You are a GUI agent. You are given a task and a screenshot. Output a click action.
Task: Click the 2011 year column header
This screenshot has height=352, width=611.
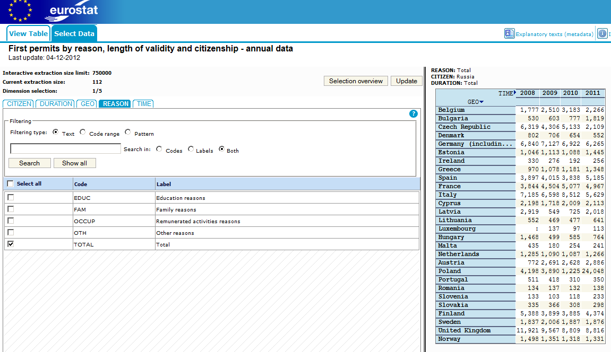(592, 93)
